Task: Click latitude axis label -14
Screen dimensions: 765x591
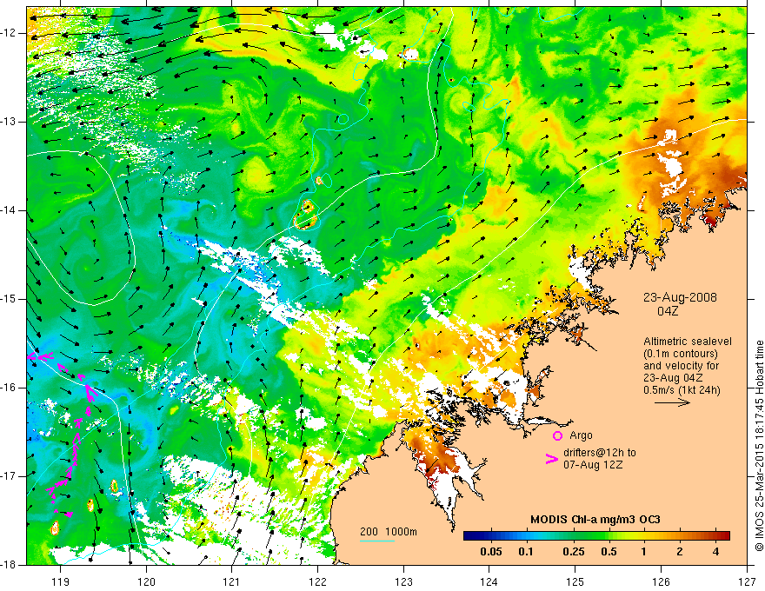Action: click(9, 210)
